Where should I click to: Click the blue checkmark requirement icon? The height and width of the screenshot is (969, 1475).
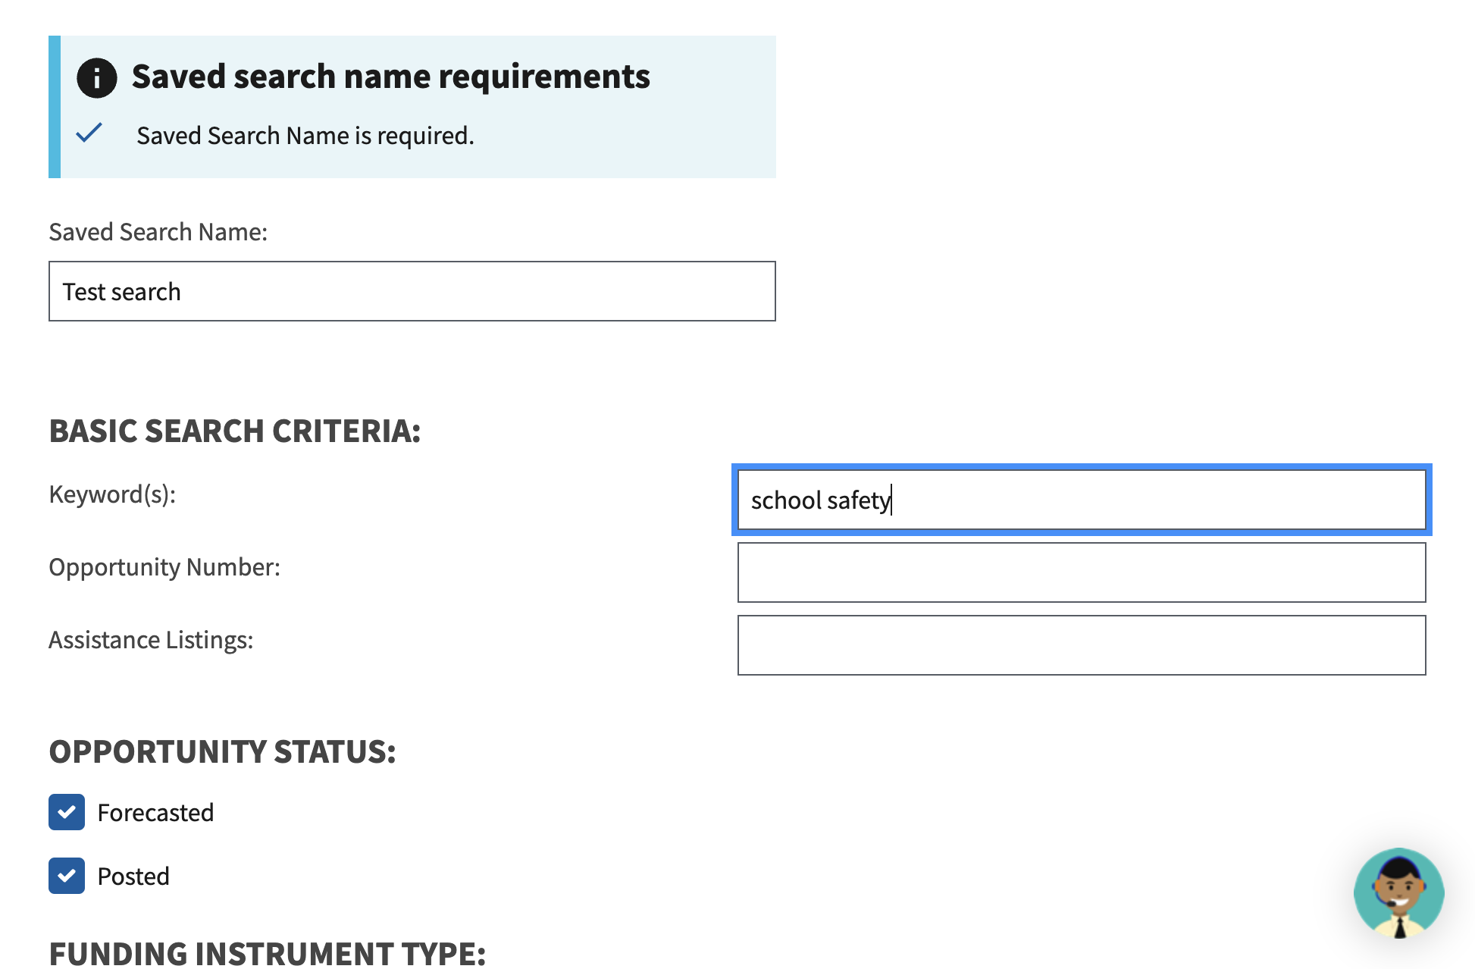[89, 133]
